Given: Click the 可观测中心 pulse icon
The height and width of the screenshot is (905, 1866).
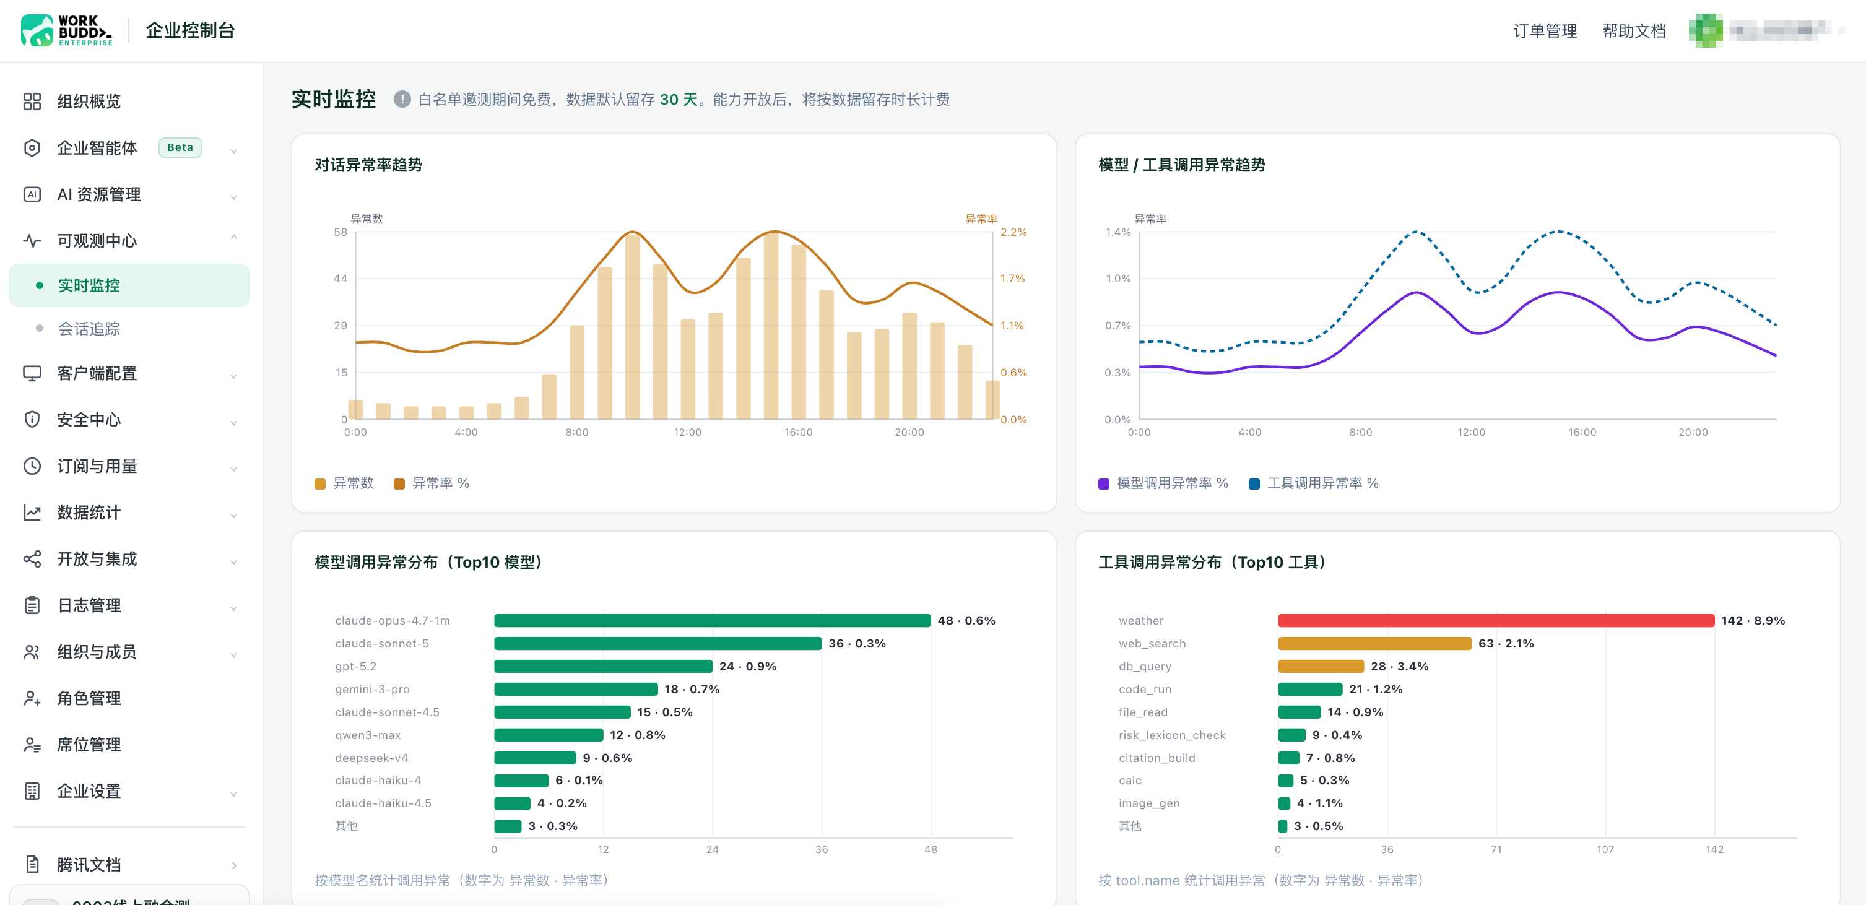Looking at the screenshot, I should click(32, 240).
